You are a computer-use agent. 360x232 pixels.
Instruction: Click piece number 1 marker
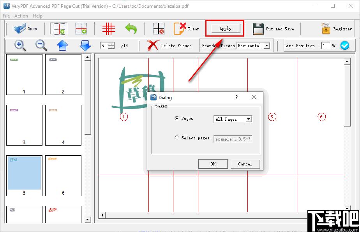click(x=124, y=117)
